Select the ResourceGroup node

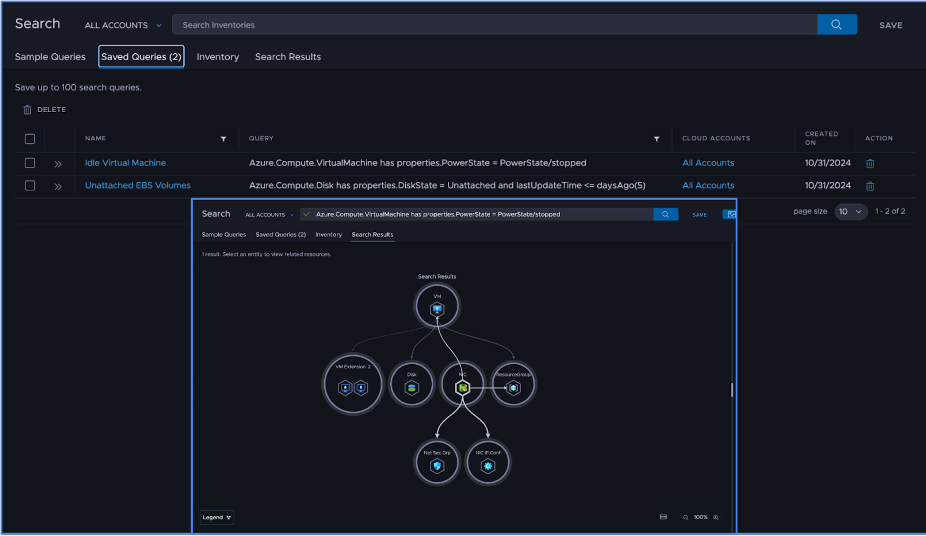(513, 384)
